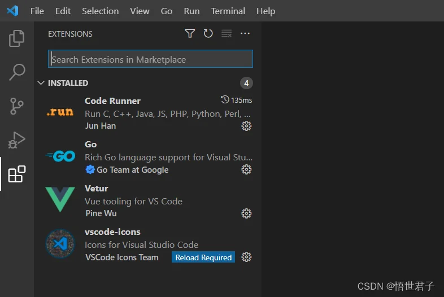Viewport: 444px width, 297px height.
Task: Open Go extension manage gear menu
Action: 246,169
